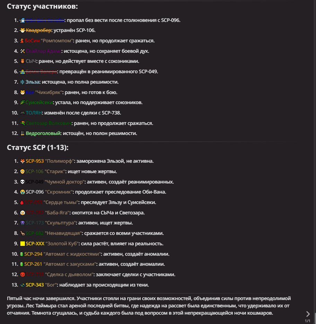The image size is (316, 324).
Task: Click the cat emoji before Кот "Чикибряк"
Action: point(23,93)
